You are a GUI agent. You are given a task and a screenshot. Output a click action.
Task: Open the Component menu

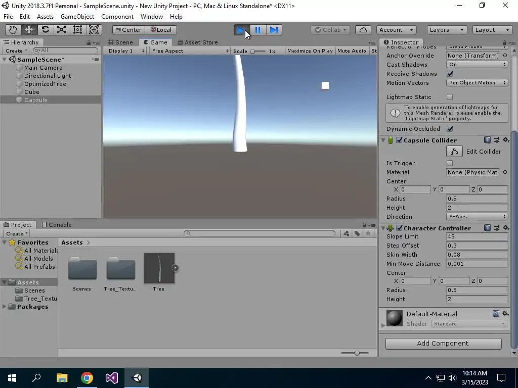[x=117, y=17]
